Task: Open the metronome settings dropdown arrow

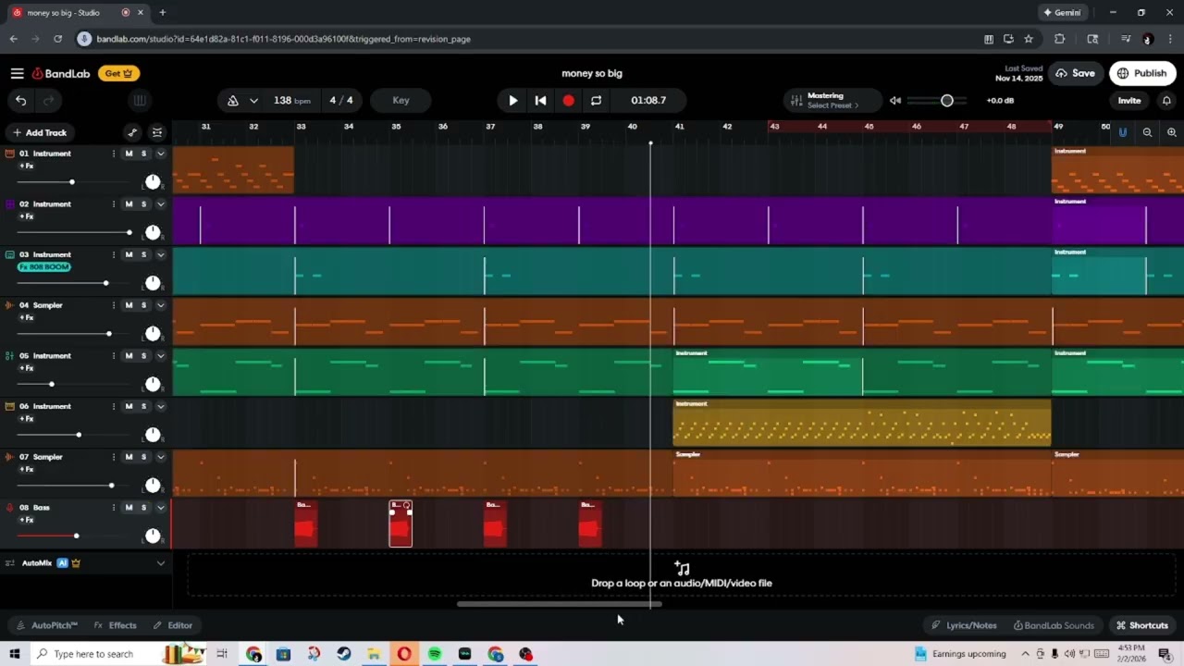Action: click(x=253, y=100)
